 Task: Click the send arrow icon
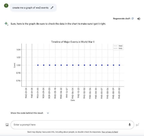138,125
